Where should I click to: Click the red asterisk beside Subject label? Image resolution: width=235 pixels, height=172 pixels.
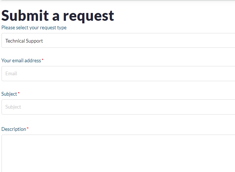click(19, 93)
